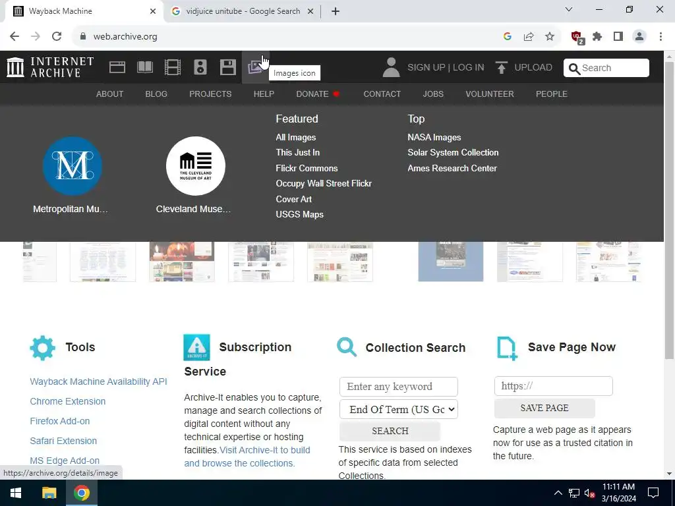
Task: Open the tab search dropdown chevron
Action: click(x=569, y=9)
